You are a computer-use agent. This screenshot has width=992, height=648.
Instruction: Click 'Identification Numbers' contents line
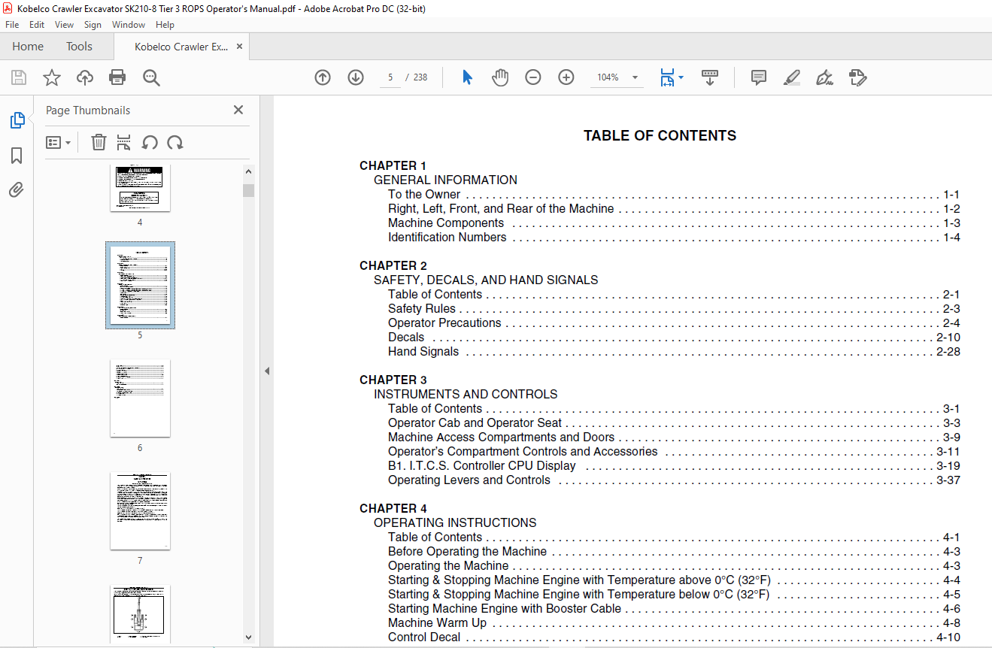[674, 238]
